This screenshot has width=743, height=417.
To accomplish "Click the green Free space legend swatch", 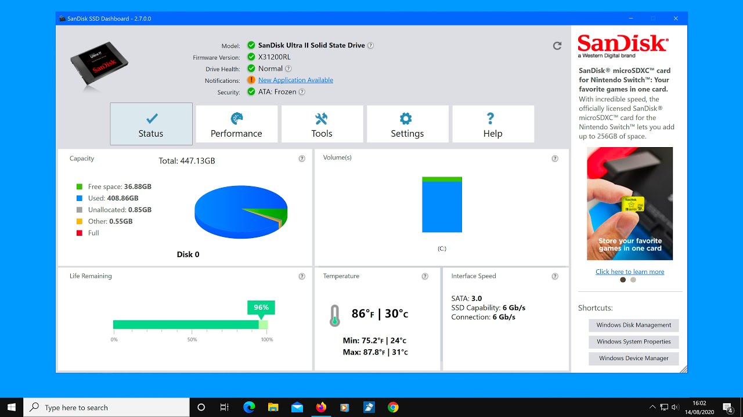I will (80, 187).
